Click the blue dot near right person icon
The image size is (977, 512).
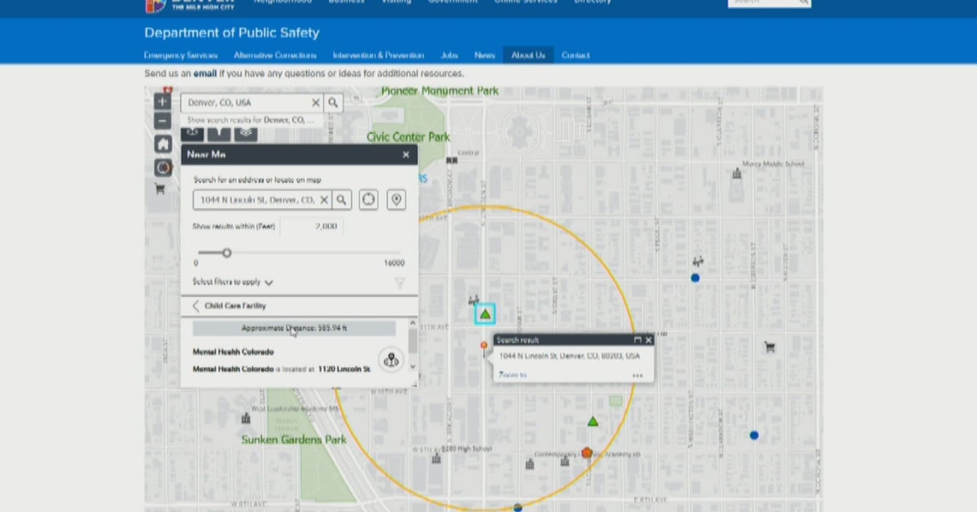tap(695, 278)
